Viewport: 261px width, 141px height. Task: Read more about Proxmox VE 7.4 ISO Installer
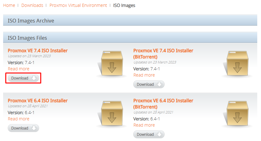tap(18, 69)
